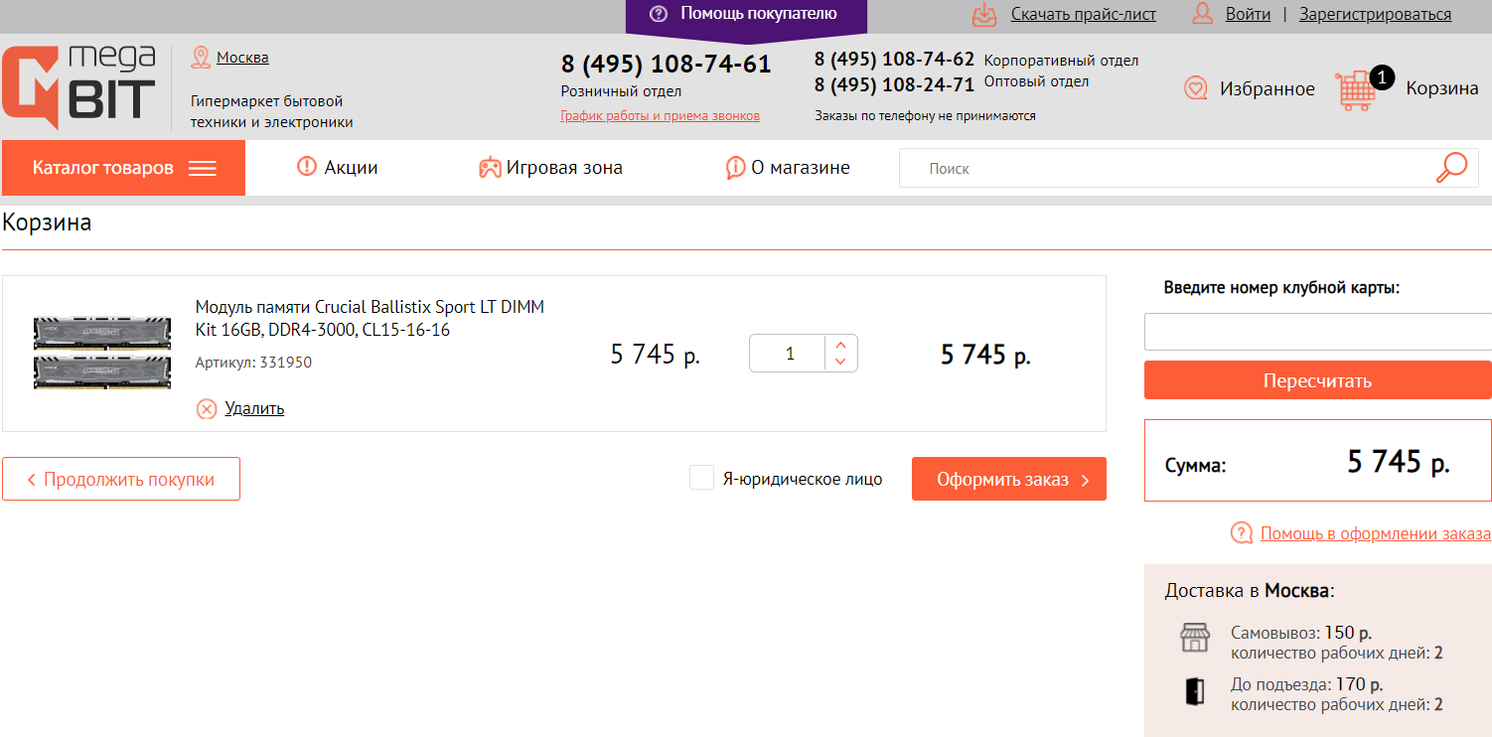Click the question mark icon in Помощь покупателю

(x=658, y=14)
